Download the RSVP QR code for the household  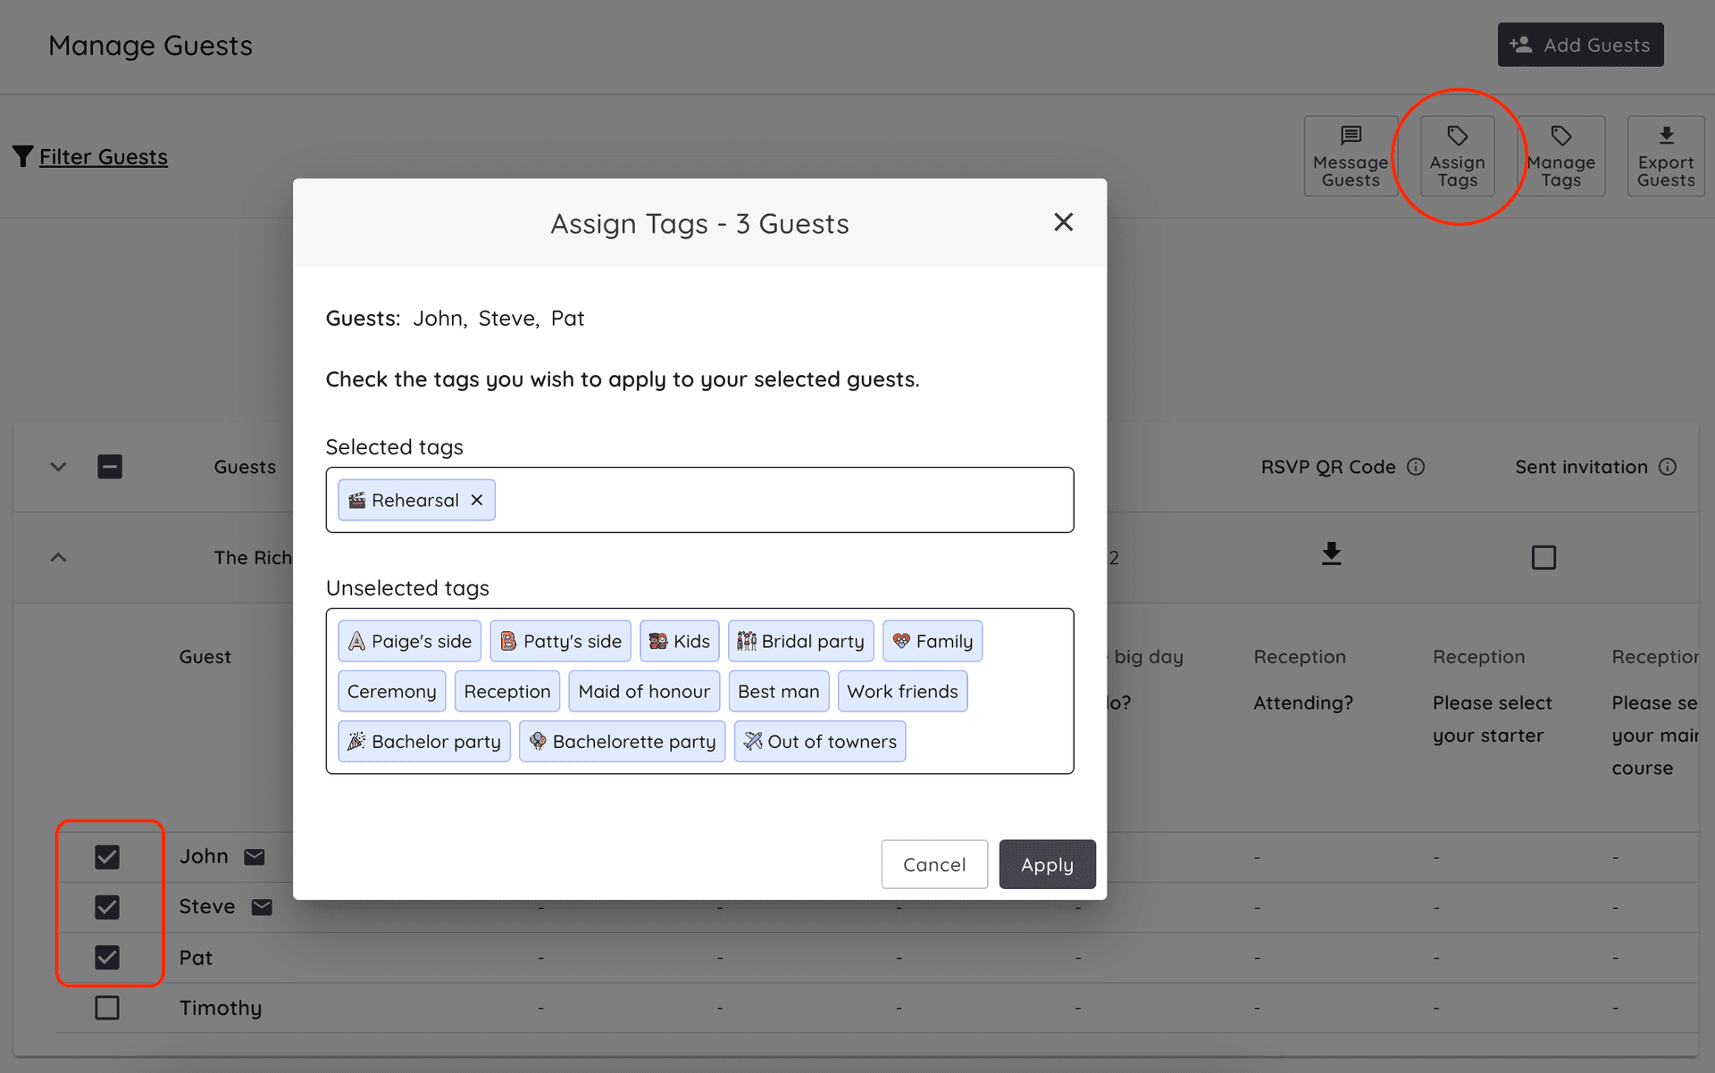tap(1331, 554)
